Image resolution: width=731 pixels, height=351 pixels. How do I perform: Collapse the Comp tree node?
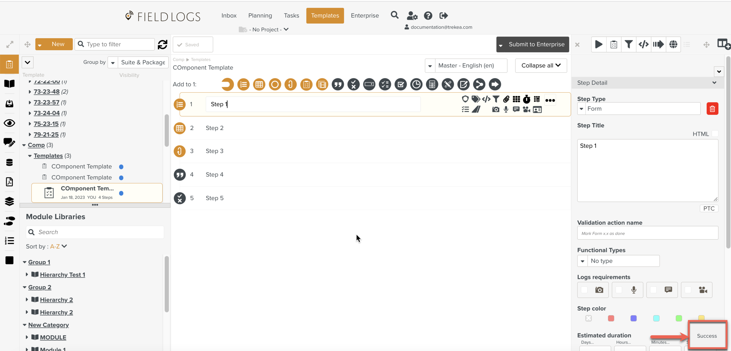pyautogui.click(x=24, y=145)
